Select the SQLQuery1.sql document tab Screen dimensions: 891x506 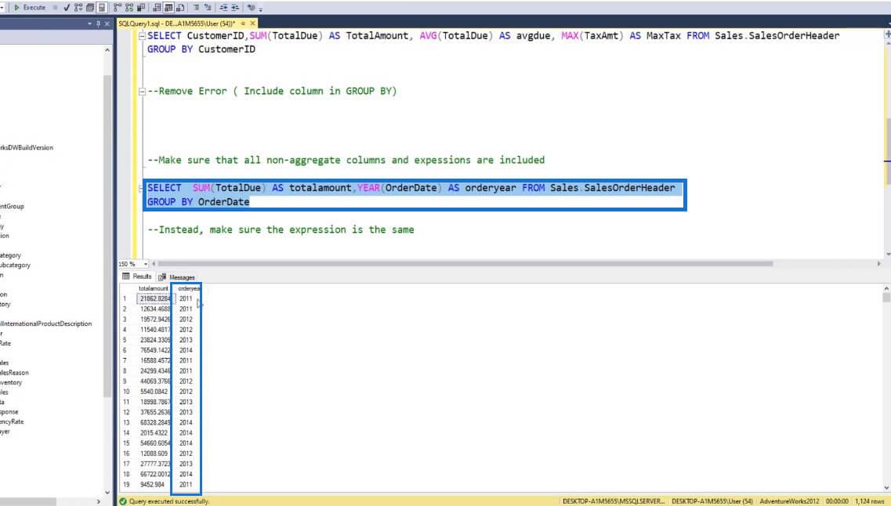click(176, 23)
